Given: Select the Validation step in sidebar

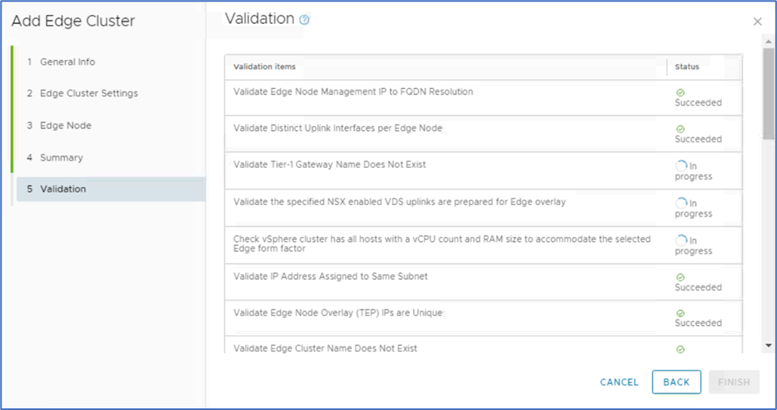Looking at the screenshot, I should (63, 189).
